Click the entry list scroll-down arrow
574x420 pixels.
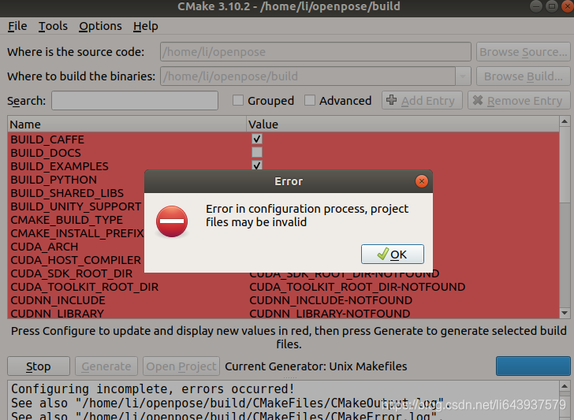pyautogui.click(x=565, y=313)
